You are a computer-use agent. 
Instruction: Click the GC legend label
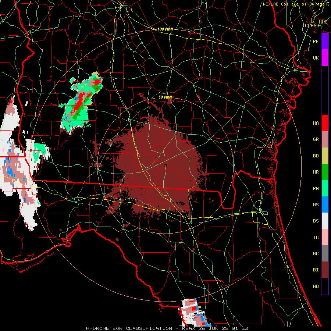316,253
